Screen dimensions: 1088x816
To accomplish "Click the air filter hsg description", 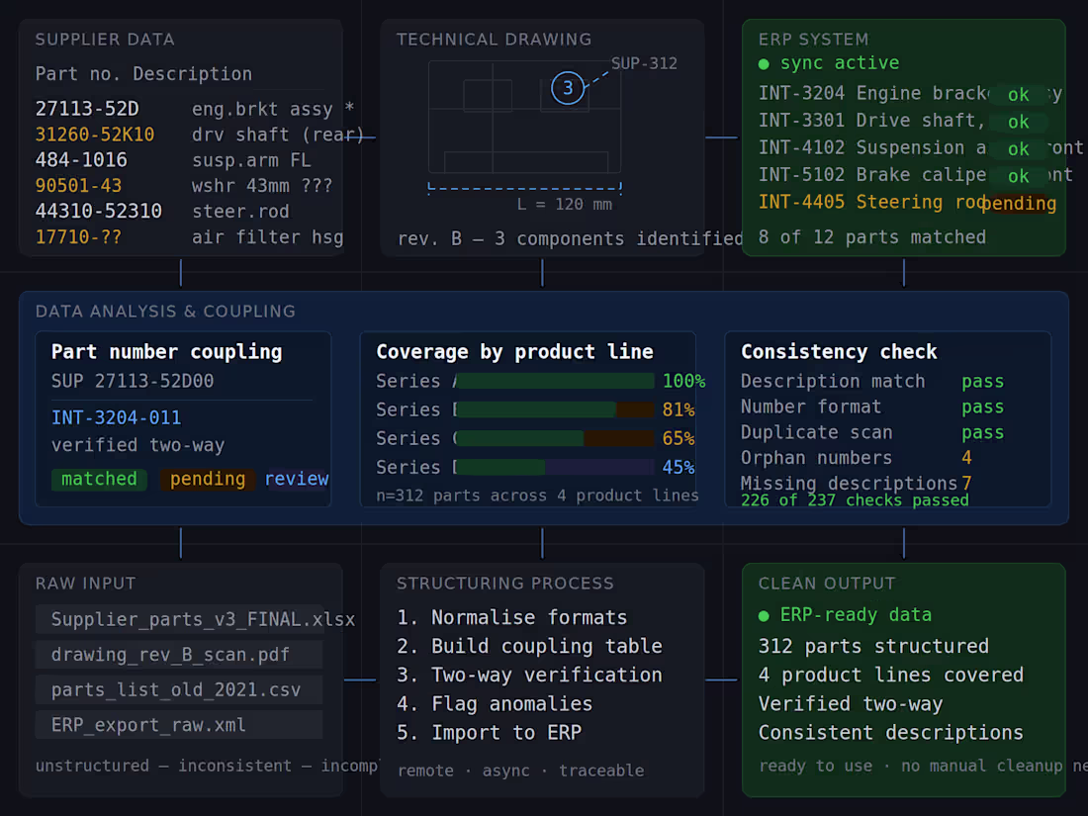I will click(267, 237).
